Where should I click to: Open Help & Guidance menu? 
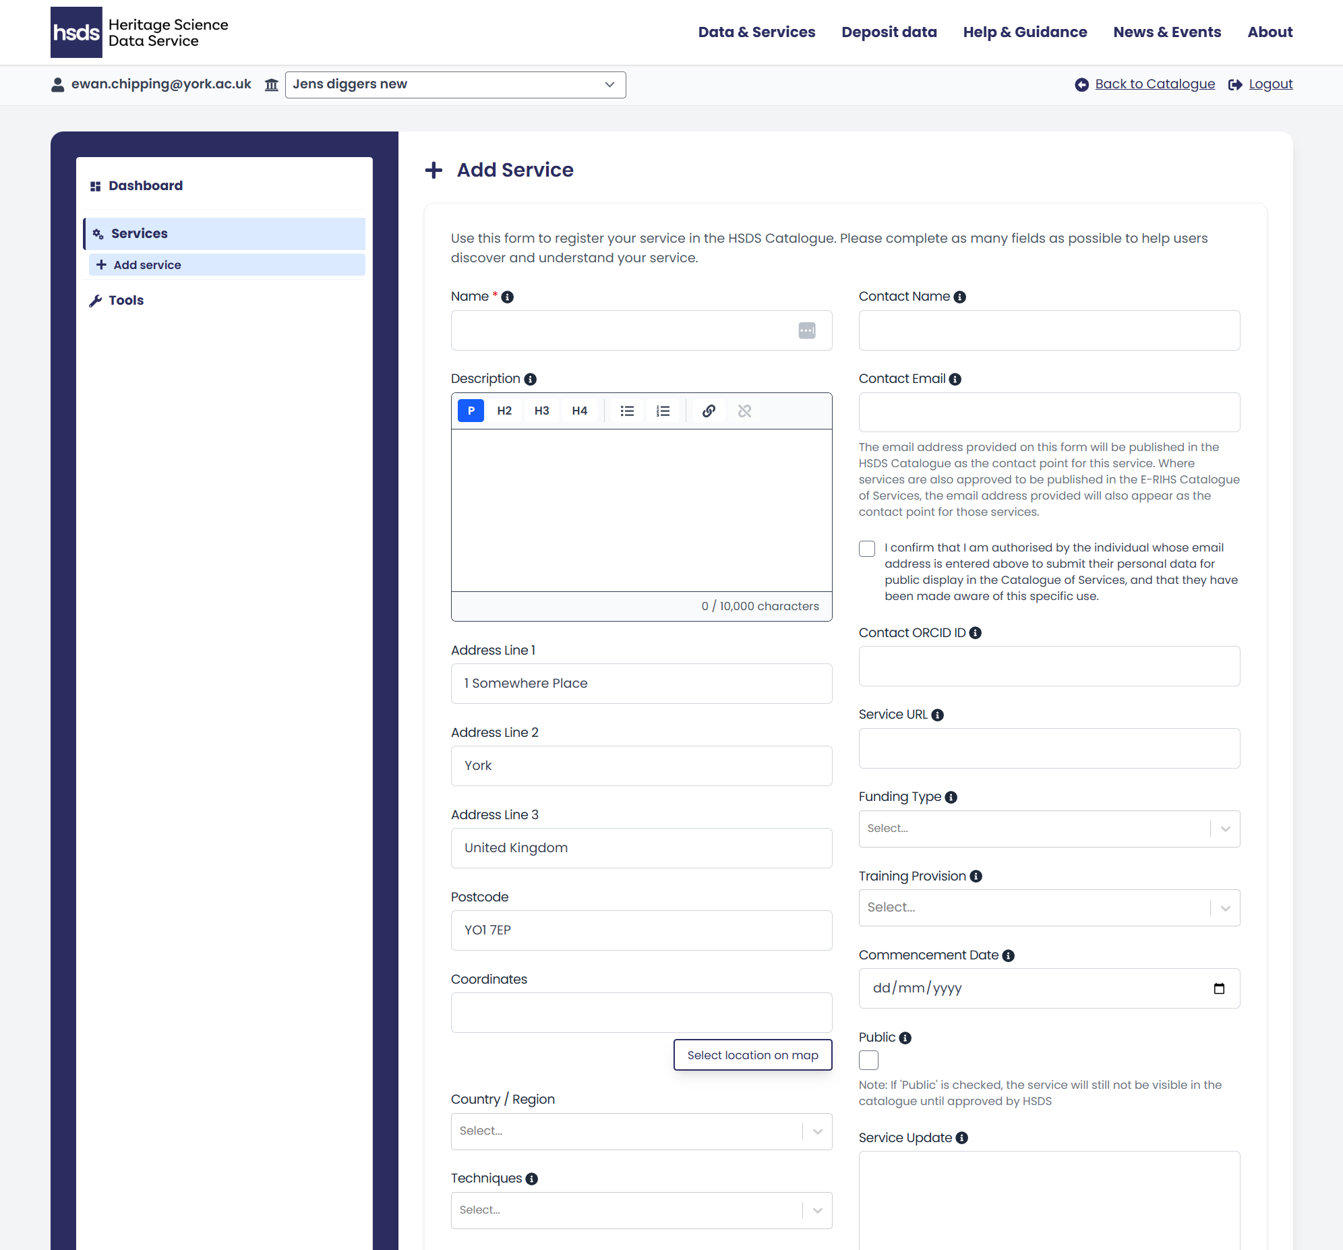pos(1025,32)
